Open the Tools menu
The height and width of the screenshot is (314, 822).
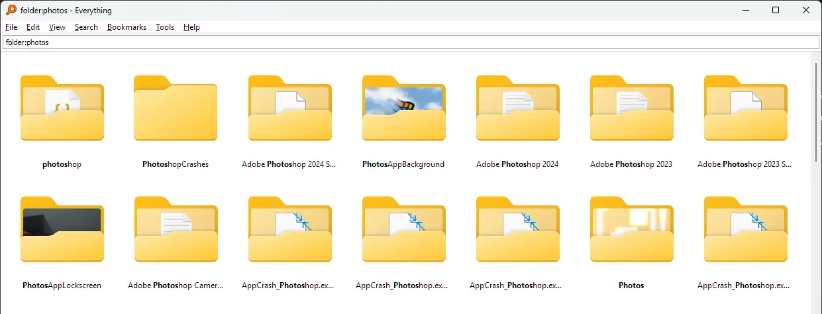pos(165,27)
